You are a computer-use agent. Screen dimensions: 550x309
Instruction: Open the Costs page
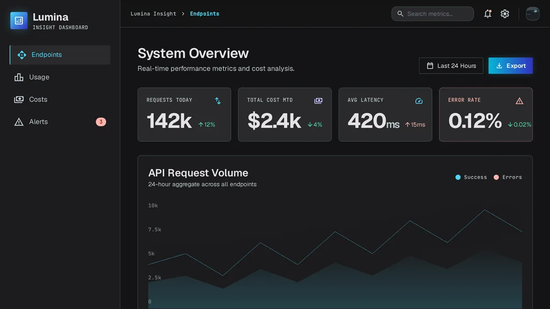(60, 99)
